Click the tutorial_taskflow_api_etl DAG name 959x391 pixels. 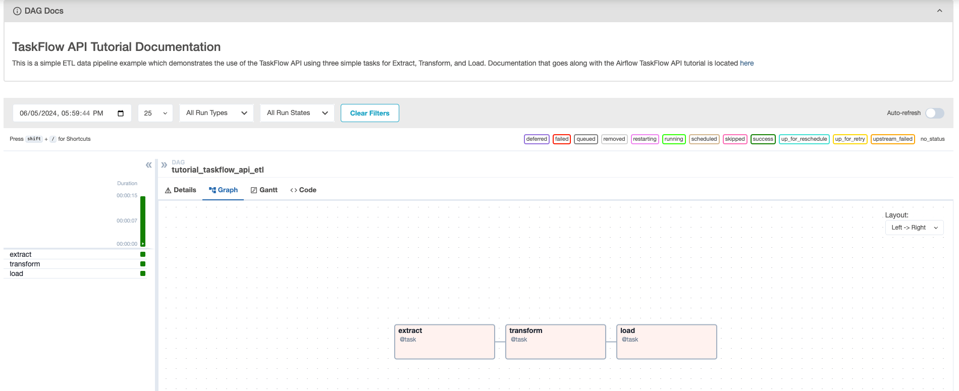[218, 170]
